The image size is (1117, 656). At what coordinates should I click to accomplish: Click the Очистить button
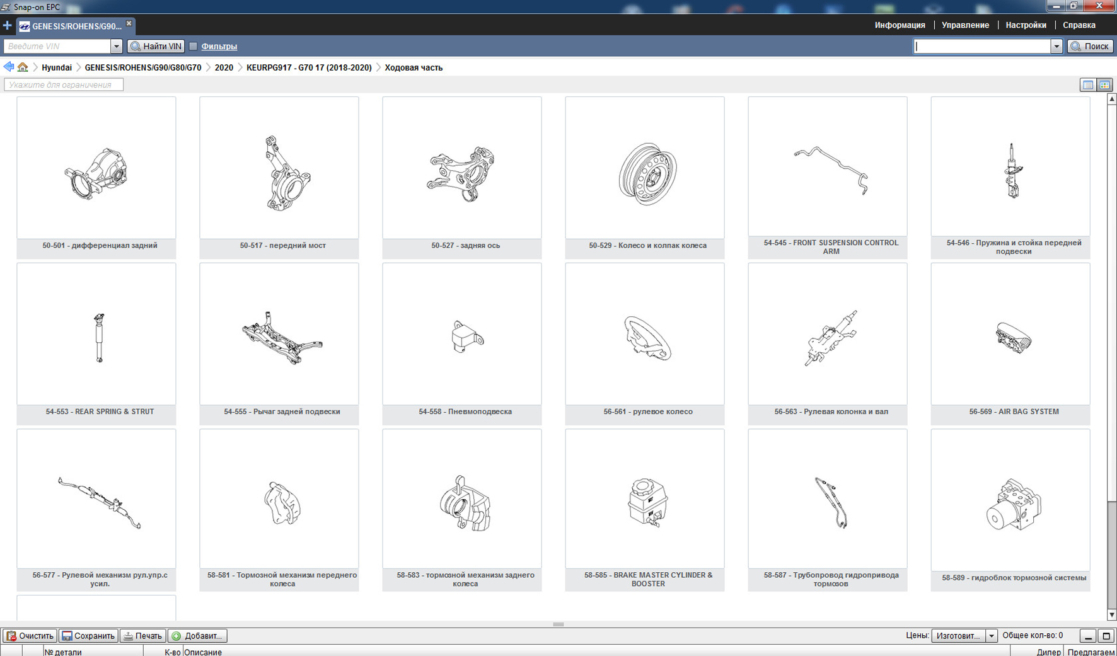point(30,636)
